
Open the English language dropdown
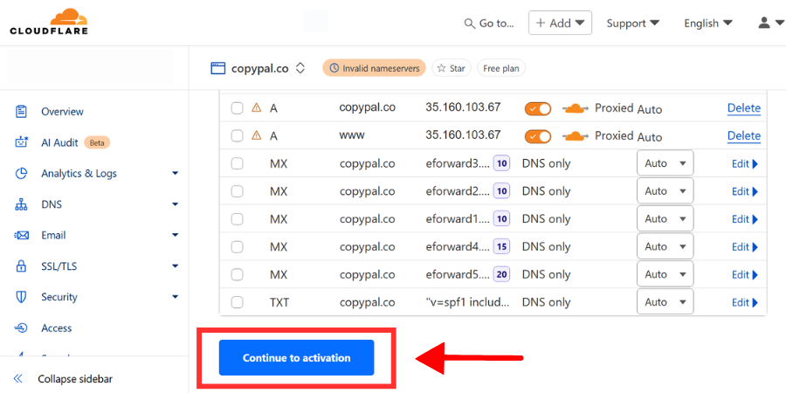click(x=708, y=23)
